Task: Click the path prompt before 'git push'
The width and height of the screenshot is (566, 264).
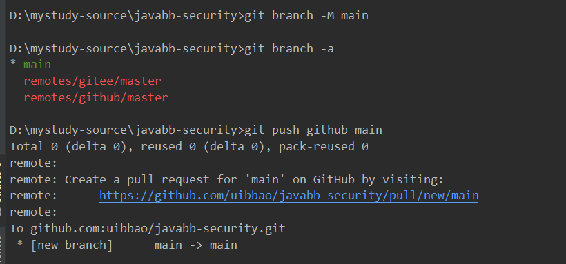Action: coord(127,130)
